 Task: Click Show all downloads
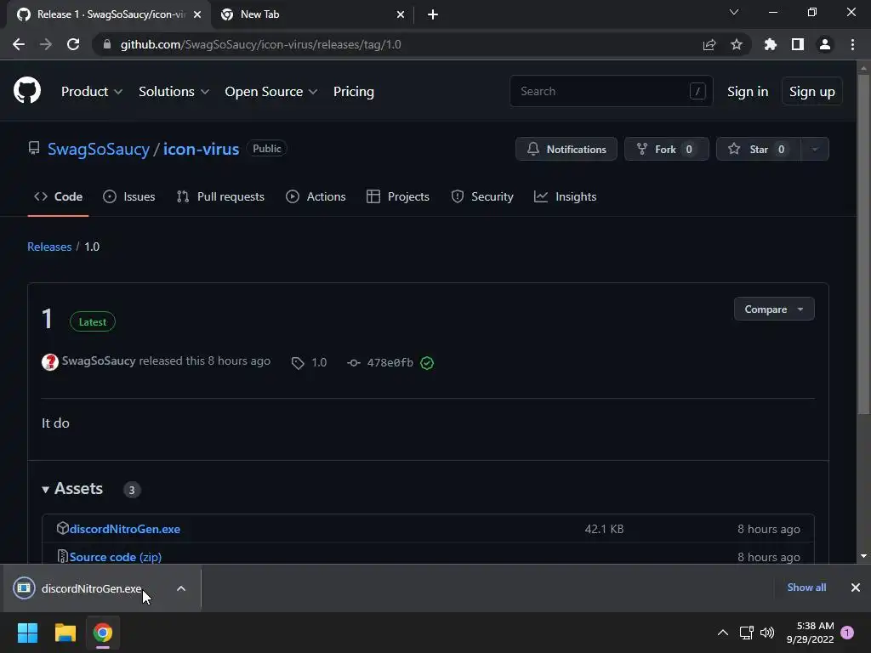[806, 588]
